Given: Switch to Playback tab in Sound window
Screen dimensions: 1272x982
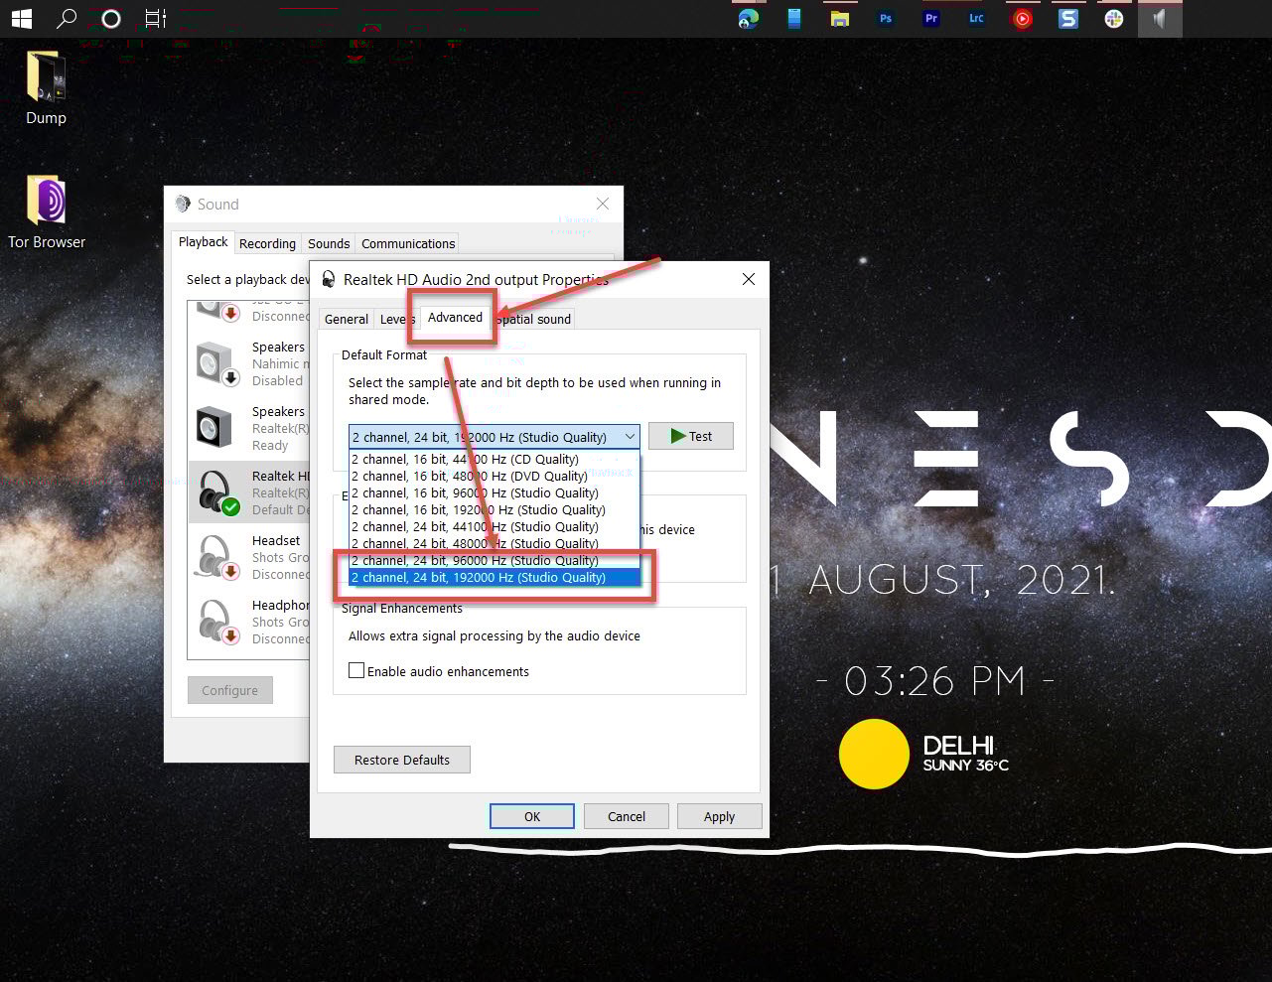Looking at the screenshot, I should [x=203, y=242].
